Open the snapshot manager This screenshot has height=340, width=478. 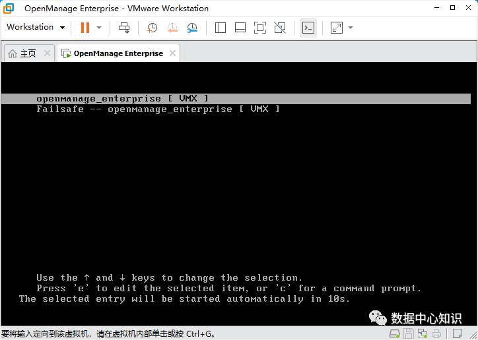(x=192, y=28)
